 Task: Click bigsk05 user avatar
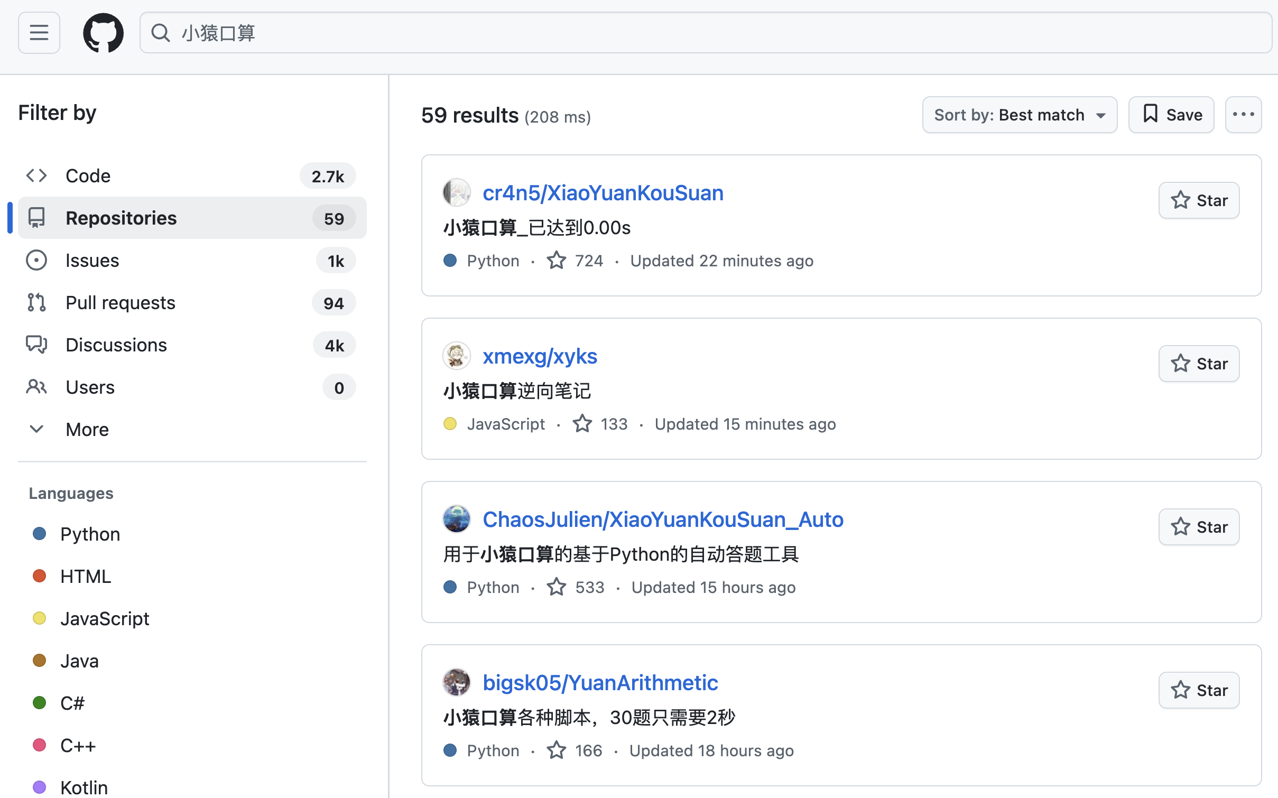[457, 682]
